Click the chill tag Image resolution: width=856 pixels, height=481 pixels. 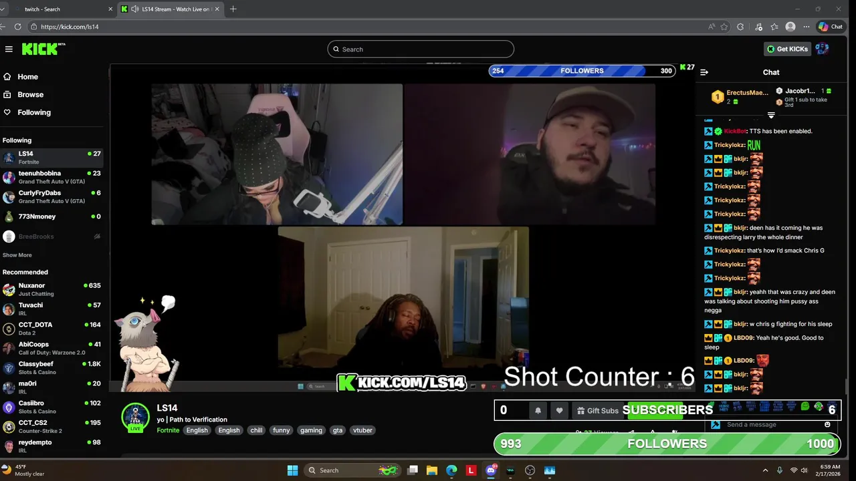[x=256, y=430]
